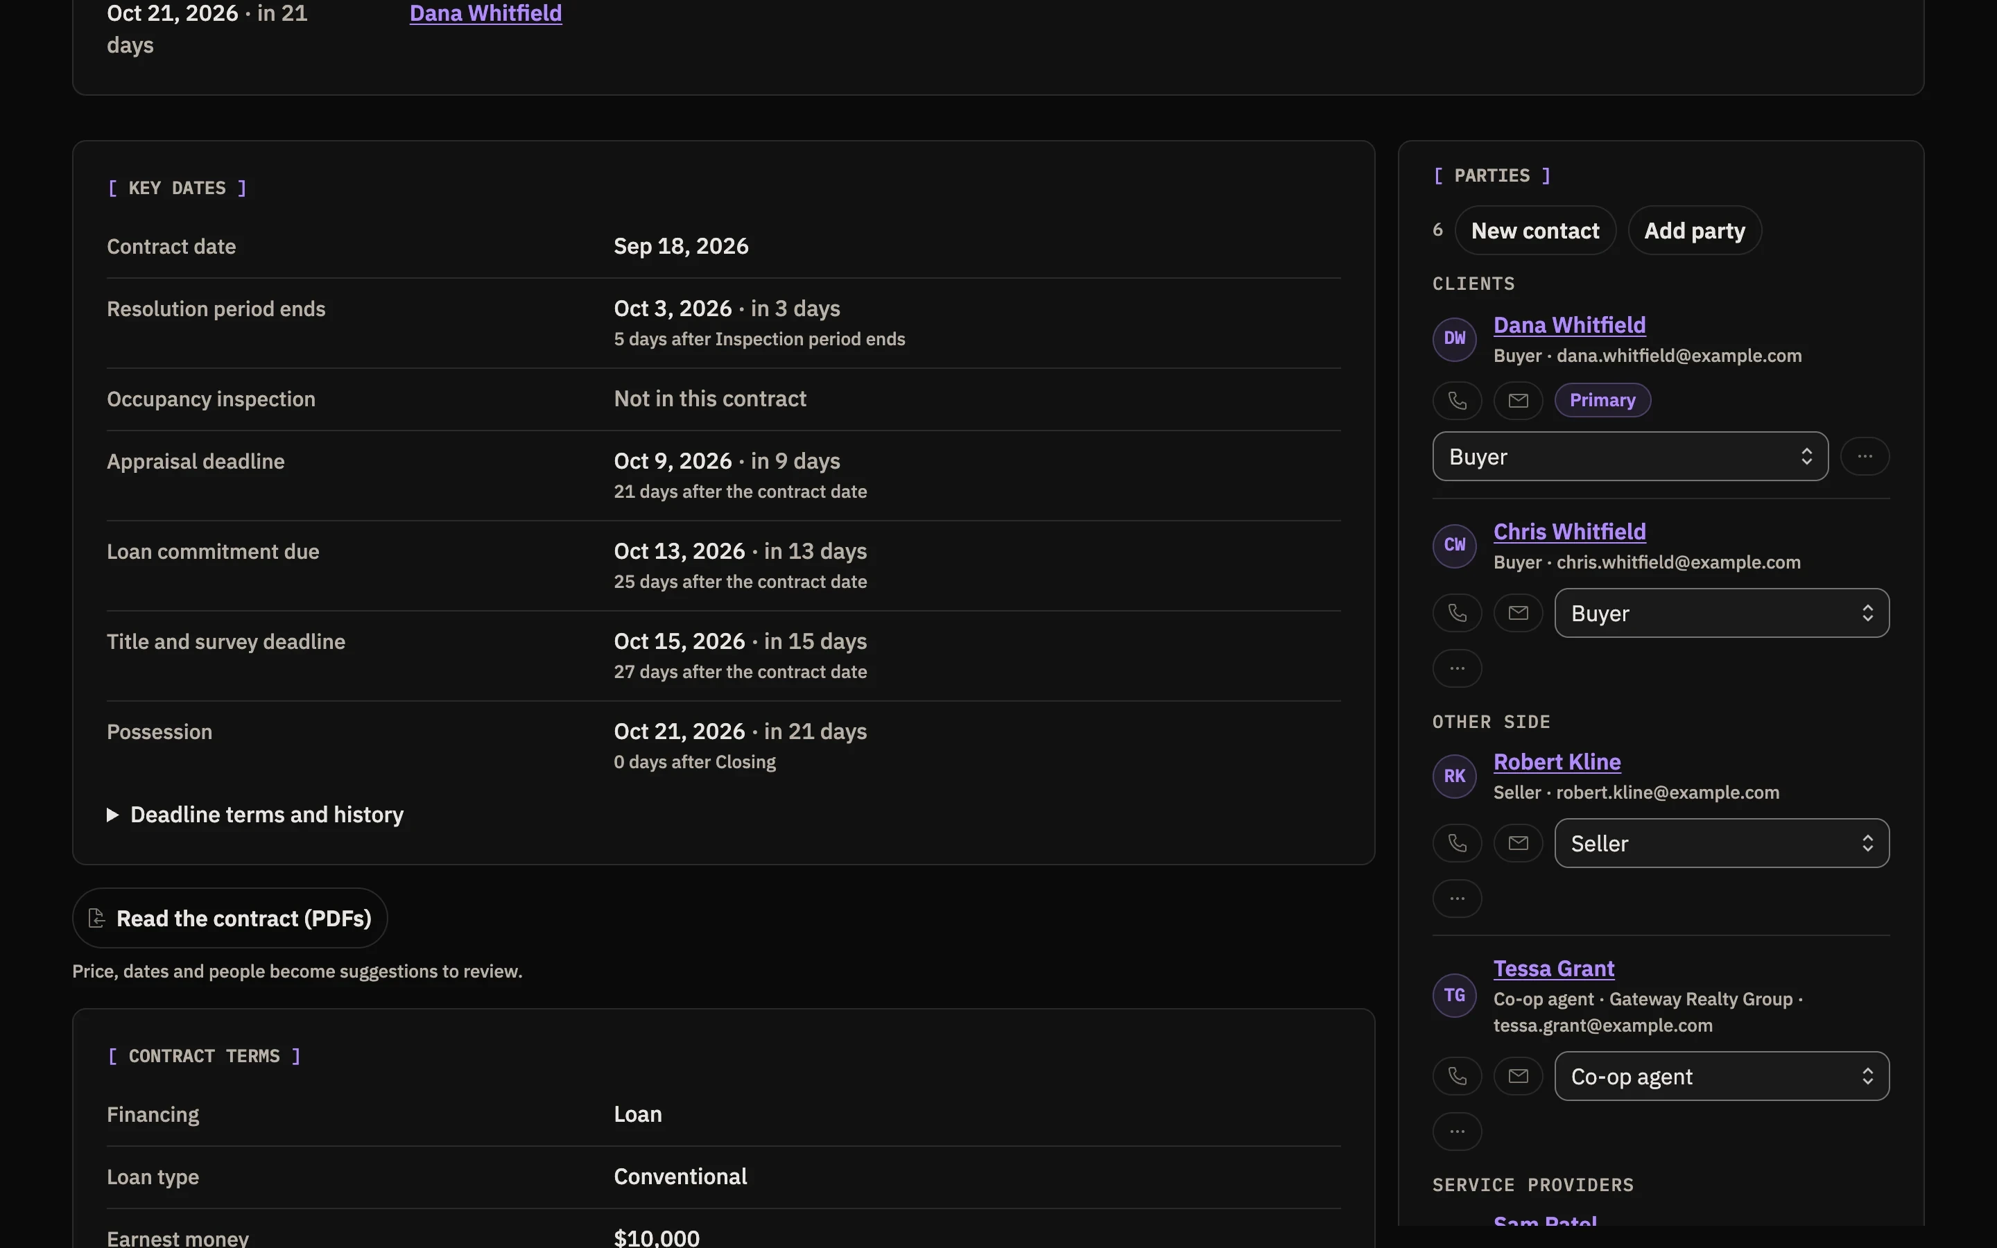Open more options for Robert Kline
The height and width of the screenshot is (1248, 1997).
pos(1458,899)
